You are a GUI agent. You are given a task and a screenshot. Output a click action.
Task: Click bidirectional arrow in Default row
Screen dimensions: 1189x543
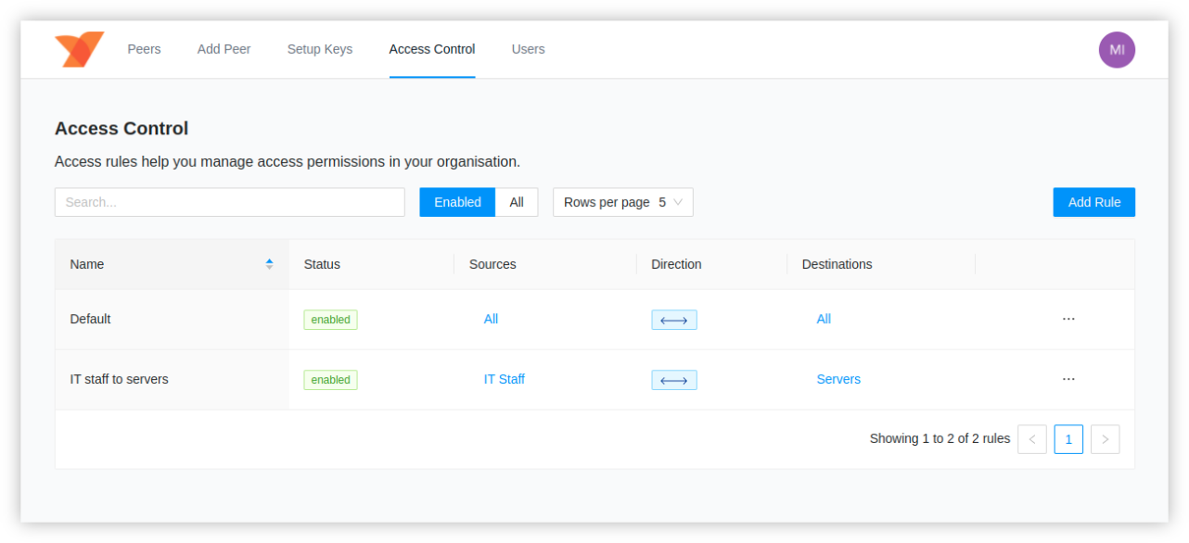674,320
